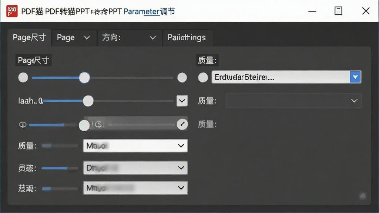Screen dimensions: 379x213
Task: Click the third 质量 label on right
Action: (207, 124)
